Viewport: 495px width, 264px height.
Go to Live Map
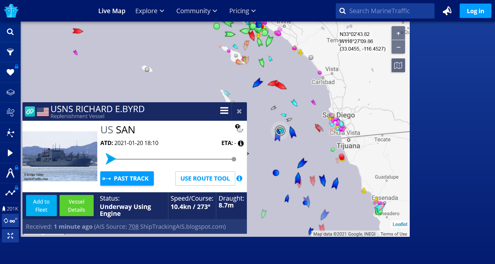click(x=112, y=11)
